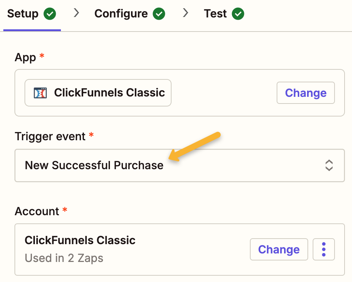The width and height of the screenshot is (352, 282).
Task: Click the up-down arrows in Trigger event field
Action: pos(329,165)
